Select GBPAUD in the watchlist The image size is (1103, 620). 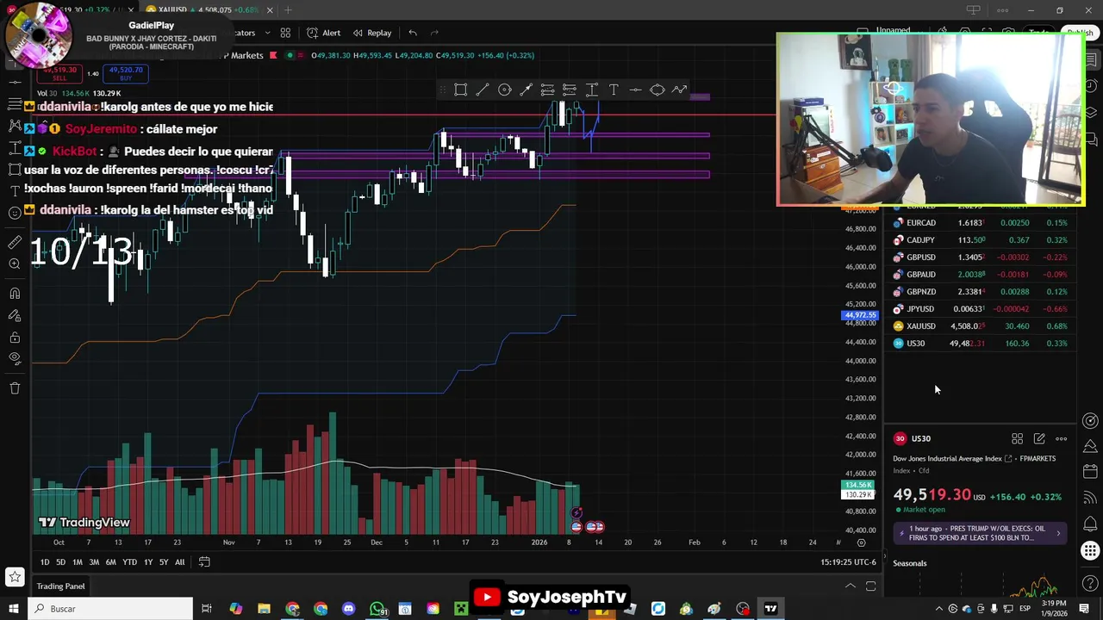click(981, 275)
